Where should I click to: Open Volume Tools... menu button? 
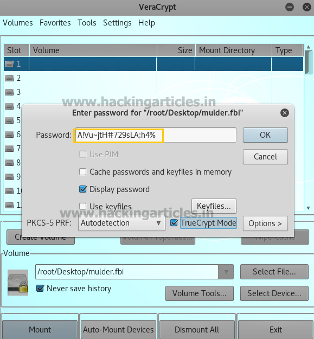(200, 293)
